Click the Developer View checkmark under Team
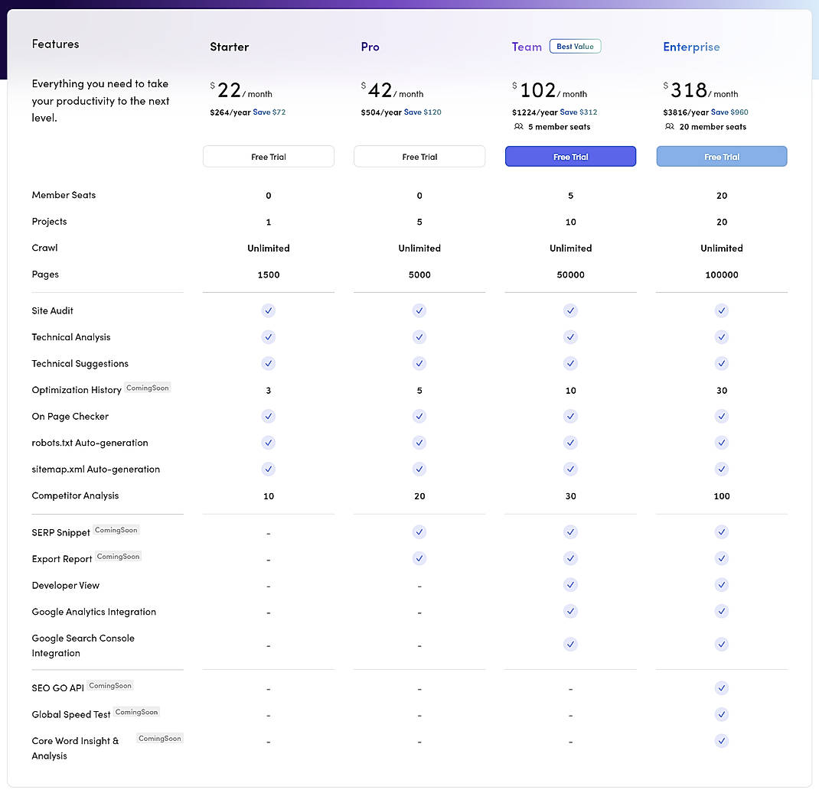Image resolution: width=819 pixels, height=796 pixels. [x=570, y=584]
